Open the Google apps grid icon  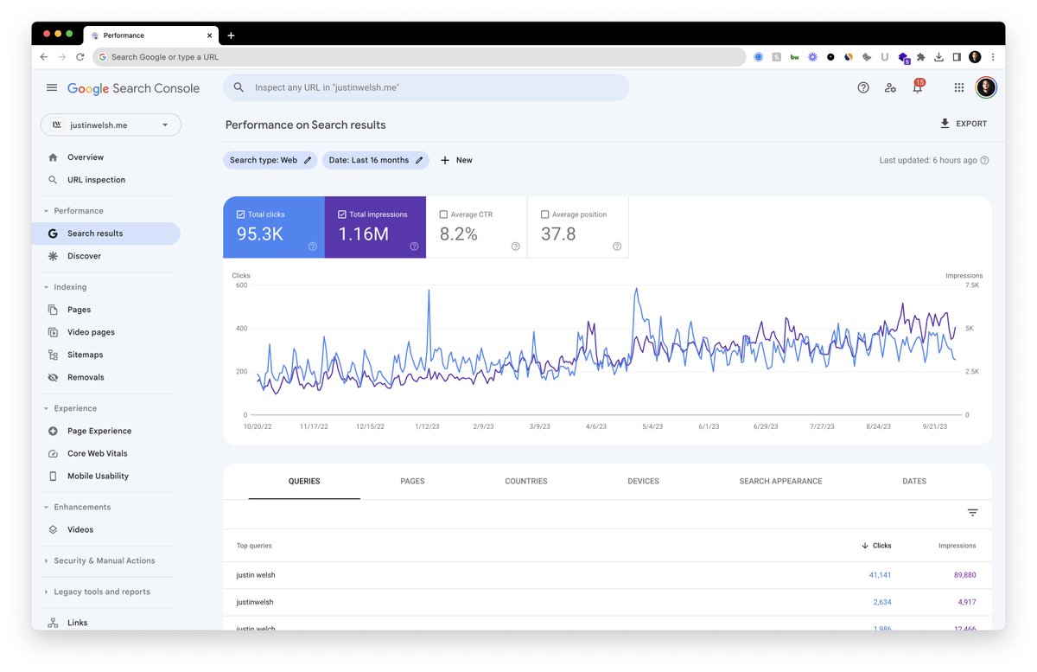tap(958, 87)
